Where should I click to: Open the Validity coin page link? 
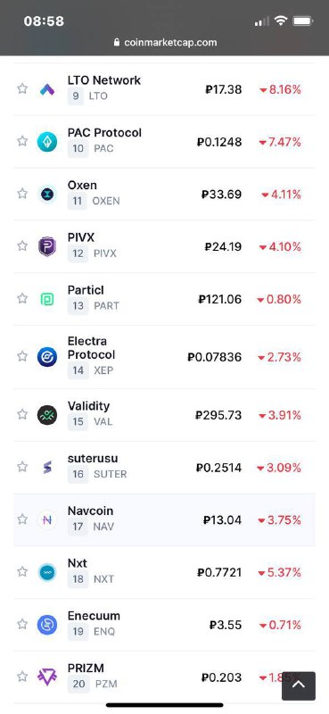[x=89, y=406]
